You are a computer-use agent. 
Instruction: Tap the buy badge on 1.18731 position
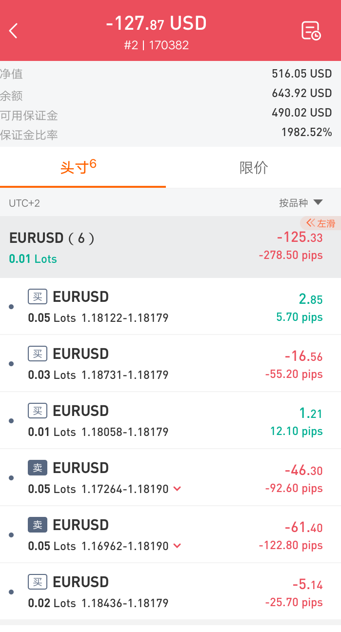(x=38, y=354)
